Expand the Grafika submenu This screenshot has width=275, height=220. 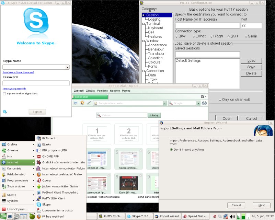[x=18, y=144]
